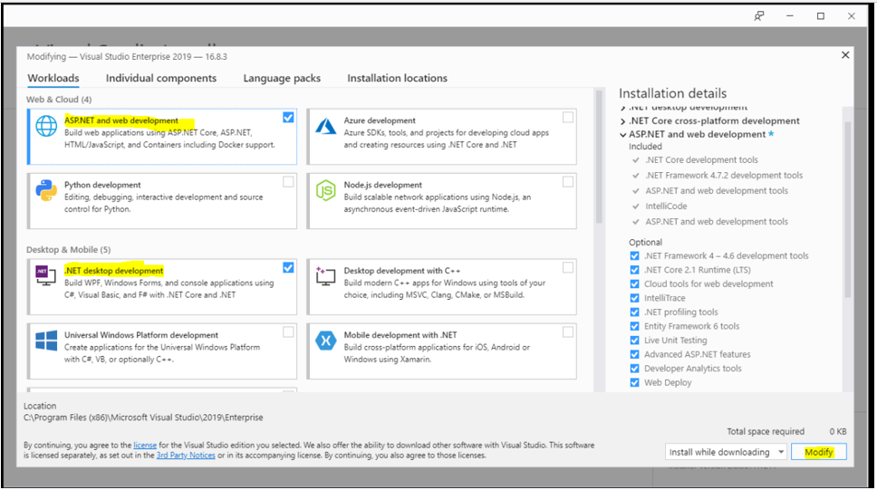Click the Total space required label
877x490 pixels.
pyautogui.click(x=766, y=431)
